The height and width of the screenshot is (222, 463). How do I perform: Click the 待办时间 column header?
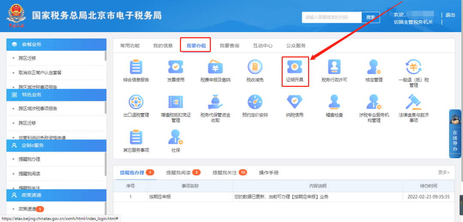pos(428,186)
